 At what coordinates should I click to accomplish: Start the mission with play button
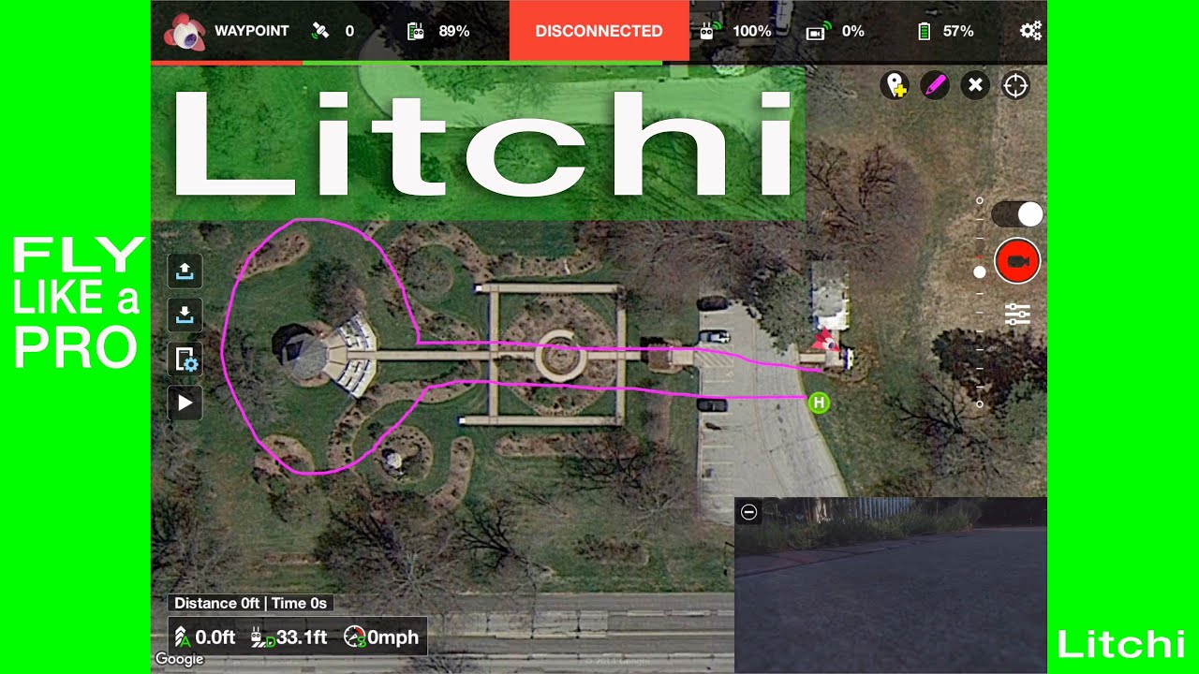pos(185,403)
